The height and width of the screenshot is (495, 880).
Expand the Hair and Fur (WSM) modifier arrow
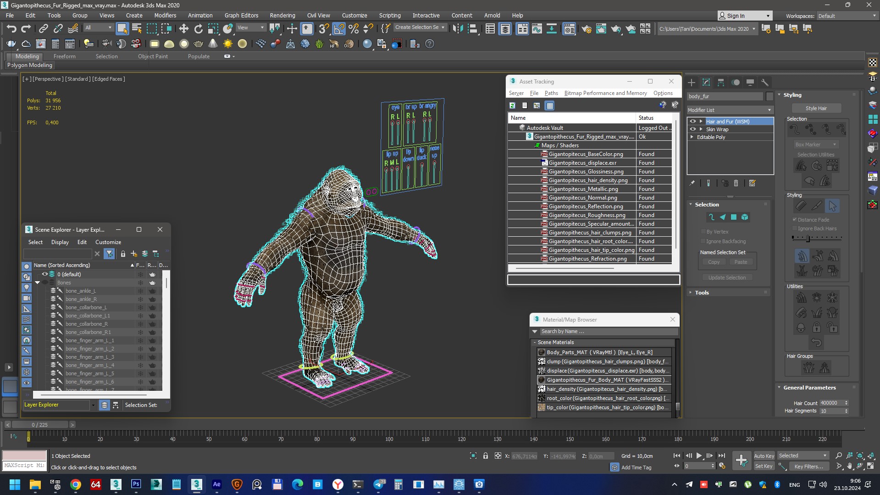click(x=701, y=121)
